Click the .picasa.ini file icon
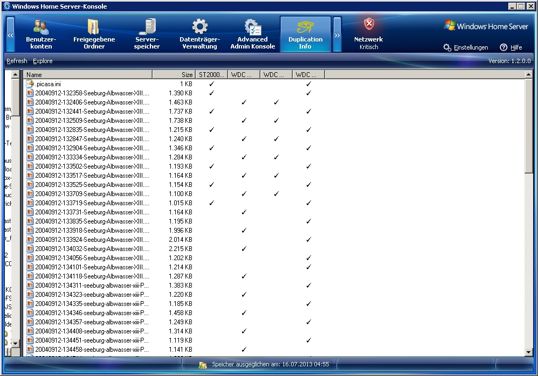538x376 pixels. coord(30,83)
